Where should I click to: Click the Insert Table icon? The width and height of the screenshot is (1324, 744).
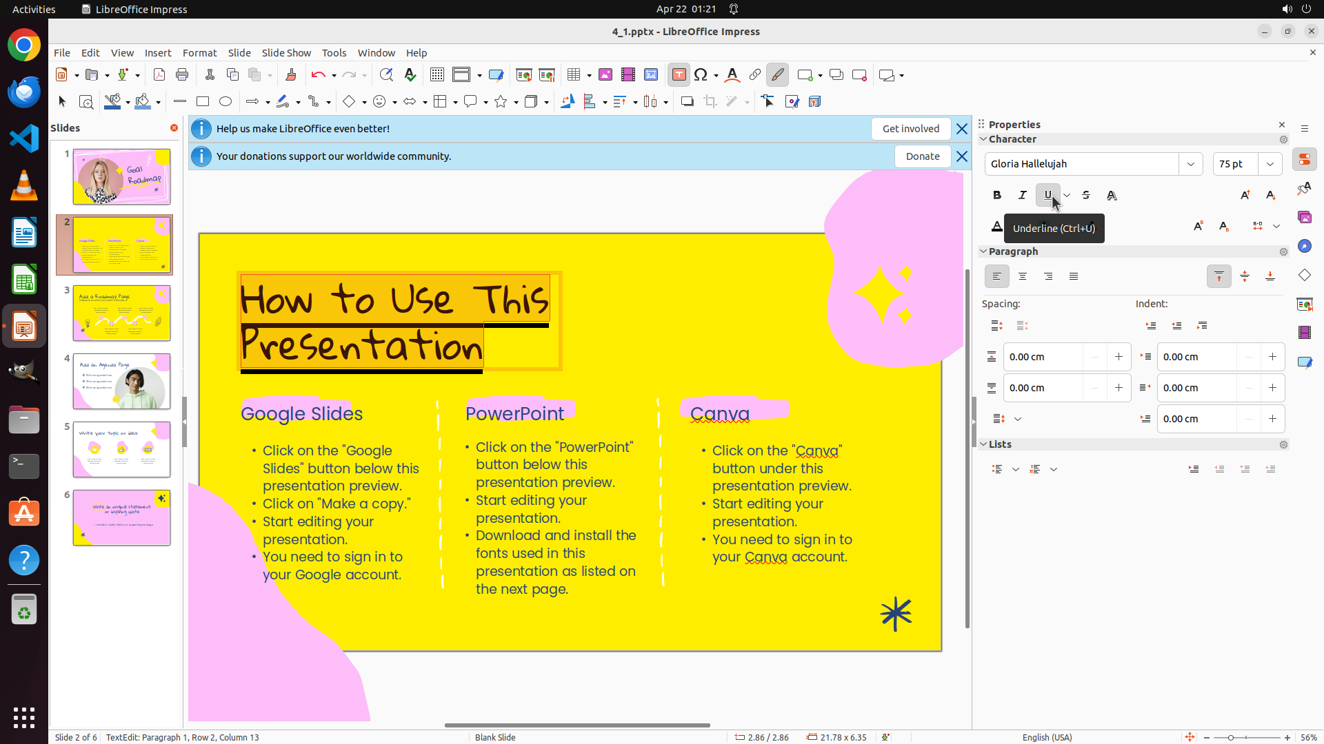click(574, 75)
